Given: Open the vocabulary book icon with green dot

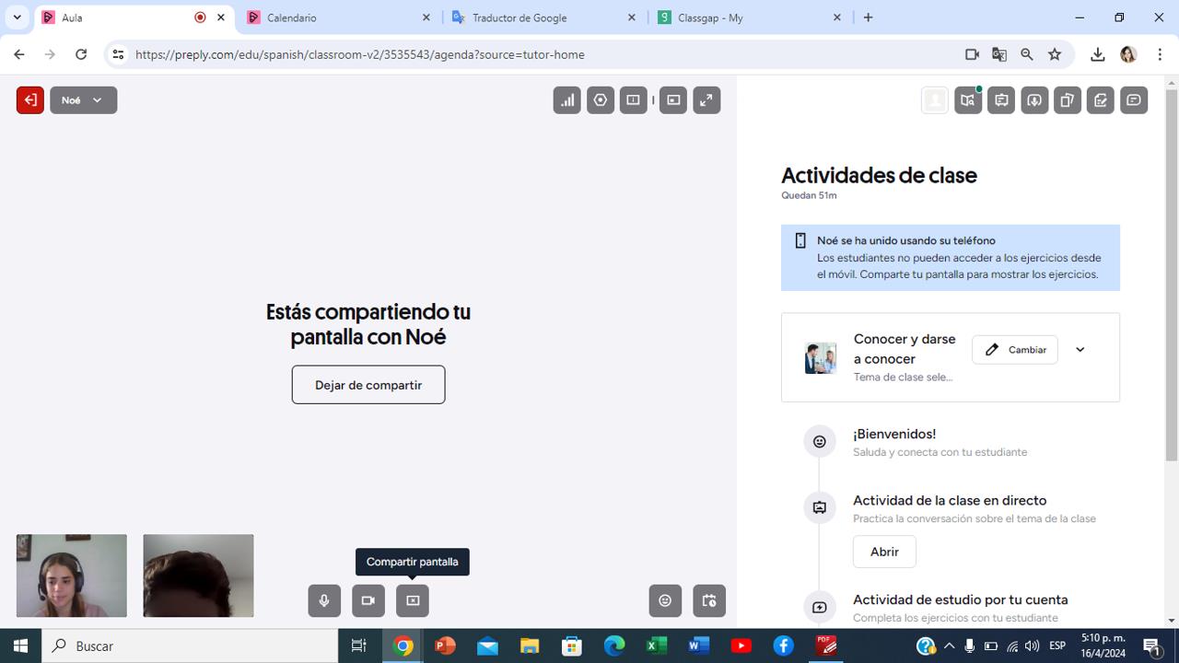Looking at the screenshot, I should pyautogui.click(x=968, y=100).
